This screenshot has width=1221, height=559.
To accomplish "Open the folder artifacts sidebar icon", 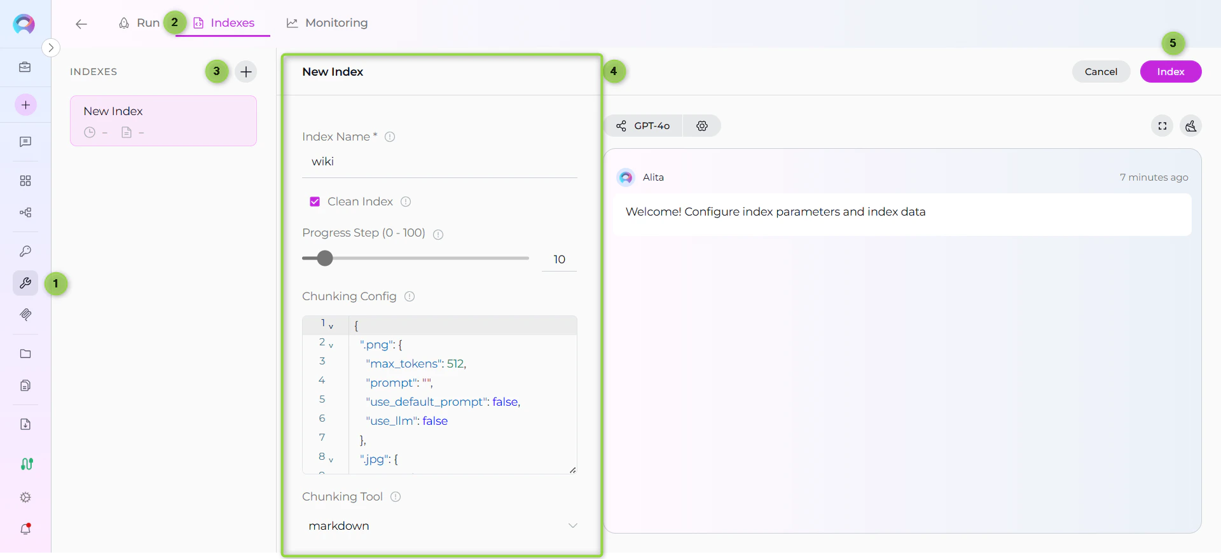I will (25, 354).
